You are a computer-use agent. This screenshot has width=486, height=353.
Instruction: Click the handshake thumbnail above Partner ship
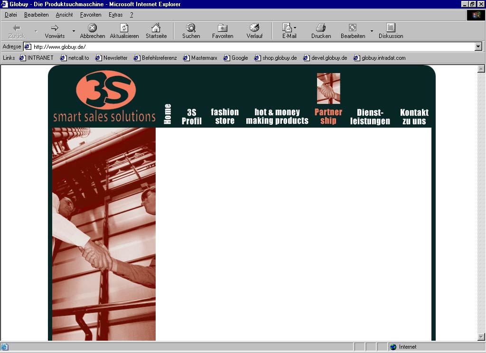pos(328,88)
